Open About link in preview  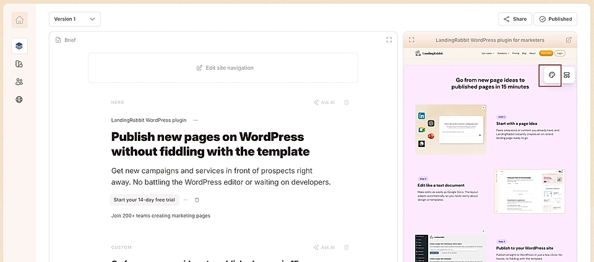[532, 53]
